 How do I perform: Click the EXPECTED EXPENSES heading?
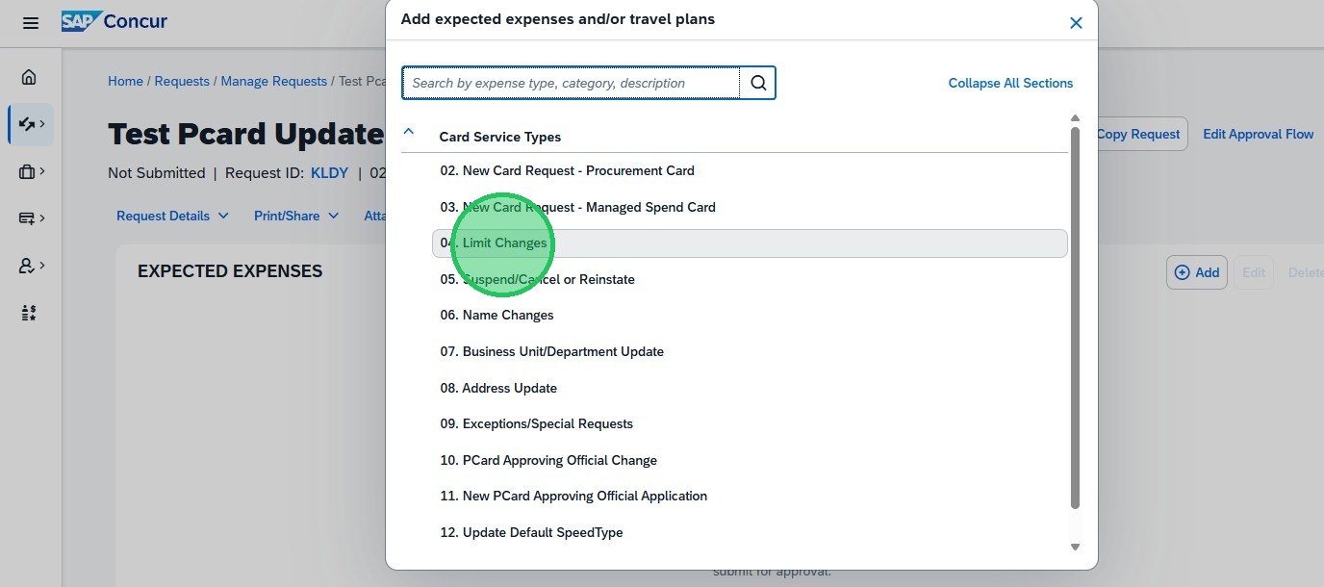(230, 271)
